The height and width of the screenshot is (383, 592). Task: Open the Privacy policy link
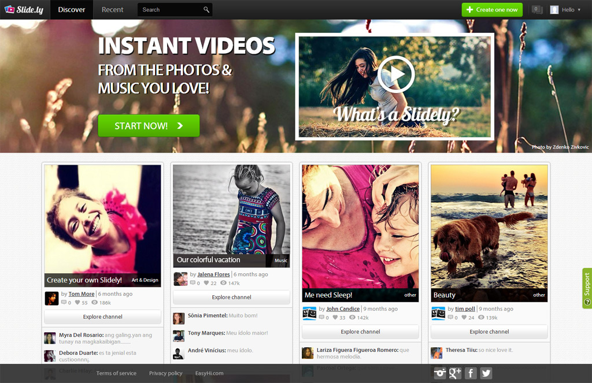coord(165,373)
